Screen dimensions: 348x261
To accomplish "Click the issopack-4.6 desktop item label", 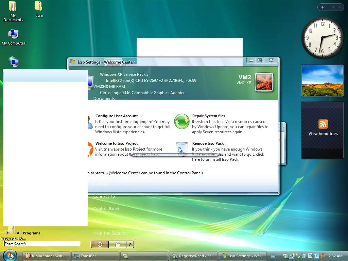I will point(13,238).
